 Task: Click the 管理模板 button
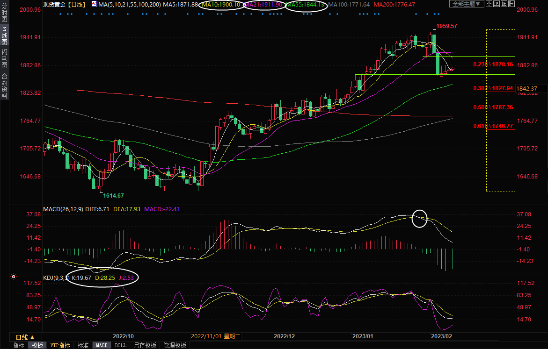pos(174,345)
